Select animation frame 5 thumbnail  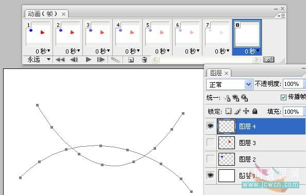pos(157,33)
